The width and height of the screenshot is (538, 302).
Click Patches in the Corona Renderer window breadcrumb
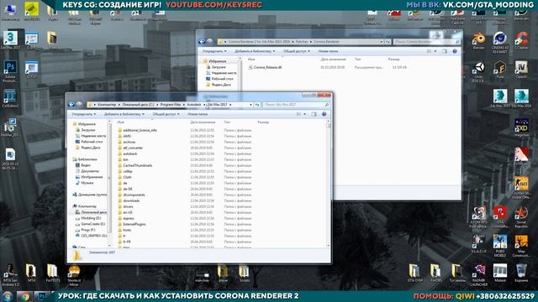coord(302,42)
